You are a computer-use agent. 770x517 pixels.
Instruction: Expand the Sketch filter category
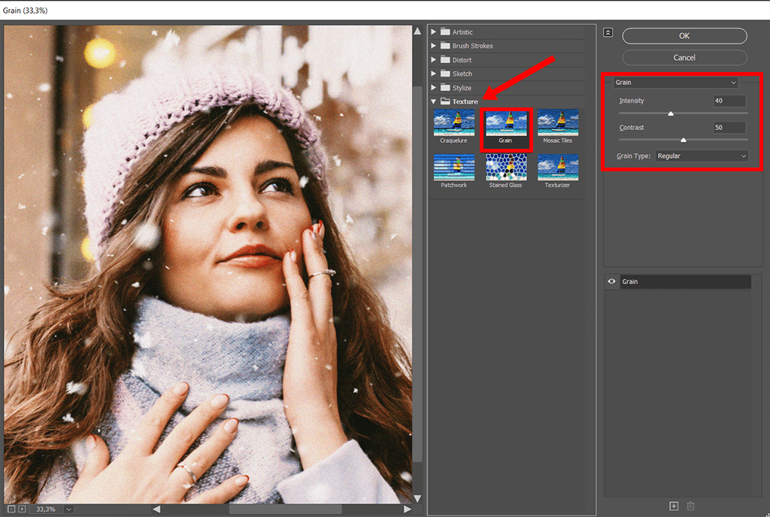point(434,74)
